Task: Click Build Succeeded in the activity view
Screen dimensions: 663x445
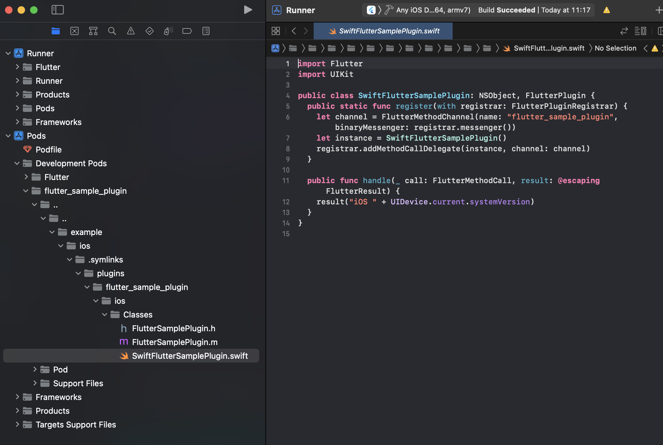Action: point(506,10)
